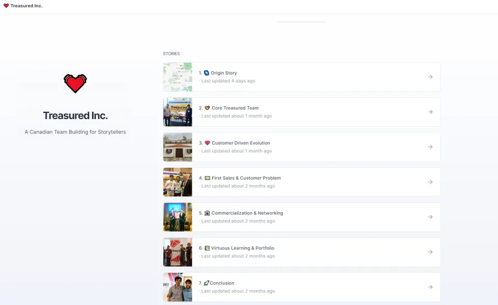Image resolution: width=498 pixels, height=305 pixels.
Task: Click the last-updated text under Core Treasured Team
Action: (x=237, y=116)
